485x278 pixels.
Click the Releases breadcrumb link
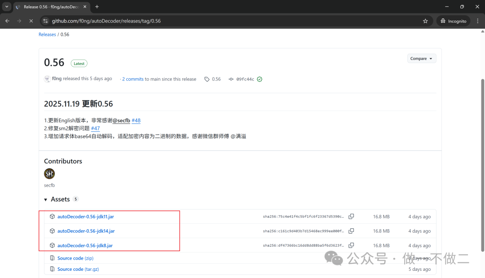coord(47,34)
